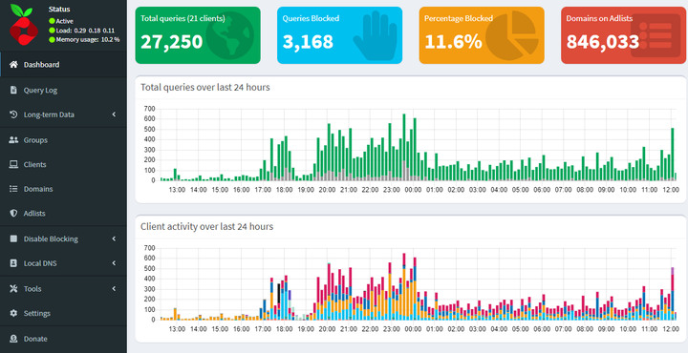Viewport: 688px width, 353px height.
Task: Click the 17:00 label on the total queries chart
Action: pos(263,190)
